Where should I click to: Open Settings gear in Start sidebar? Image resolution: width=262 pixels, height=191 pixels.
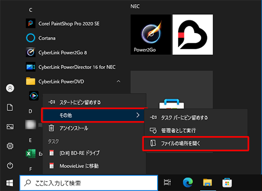[x=10, y=146]
